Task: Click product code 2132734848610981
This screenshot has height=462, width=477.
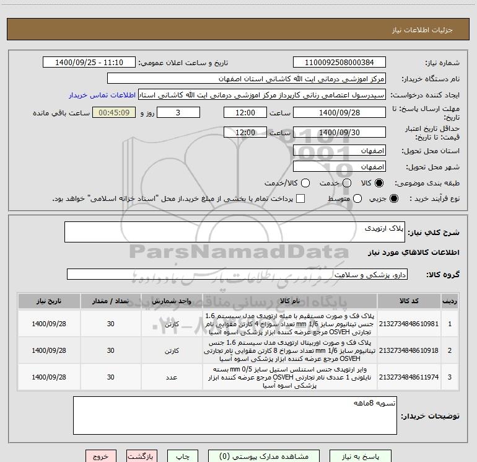Action: click(x=409, y=324)
